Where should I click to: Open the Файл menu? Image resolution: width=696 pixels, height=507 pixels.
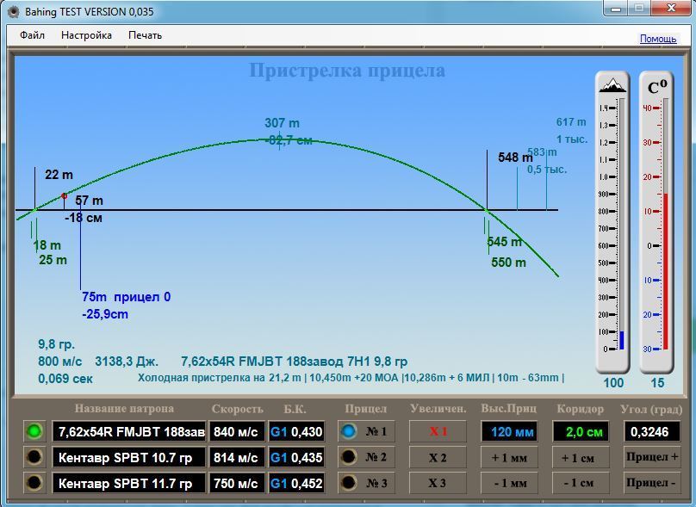(x=32, y=35)
